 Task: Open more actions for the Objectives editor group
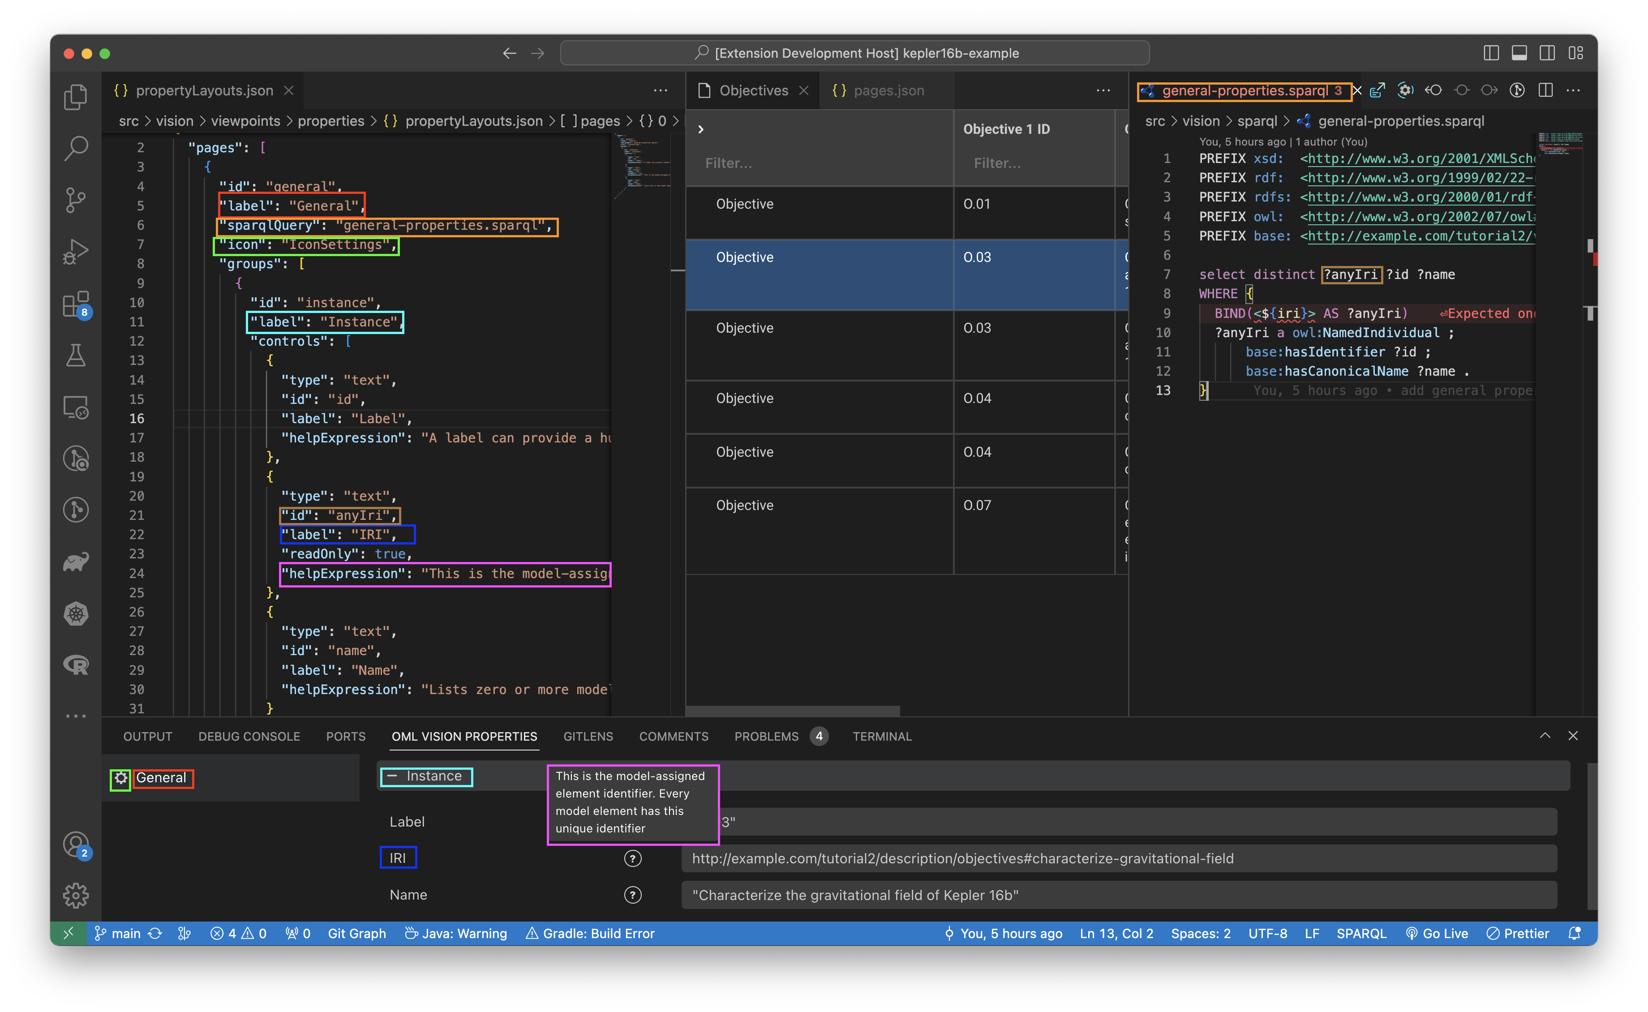[1103, 90]
